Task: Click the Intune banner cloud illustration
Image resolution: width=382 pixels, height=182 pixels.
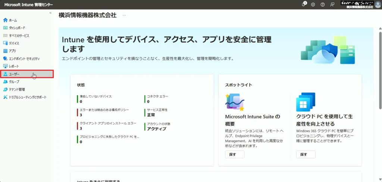Action: click(x=328, y=50)
